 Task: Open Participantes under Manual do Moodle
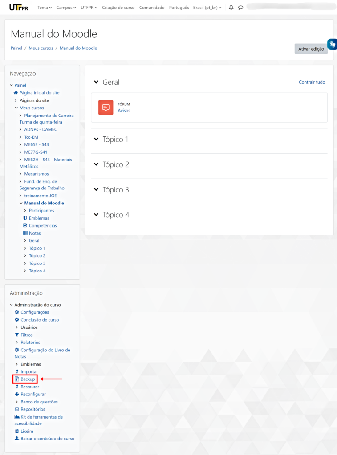point(41,210)
